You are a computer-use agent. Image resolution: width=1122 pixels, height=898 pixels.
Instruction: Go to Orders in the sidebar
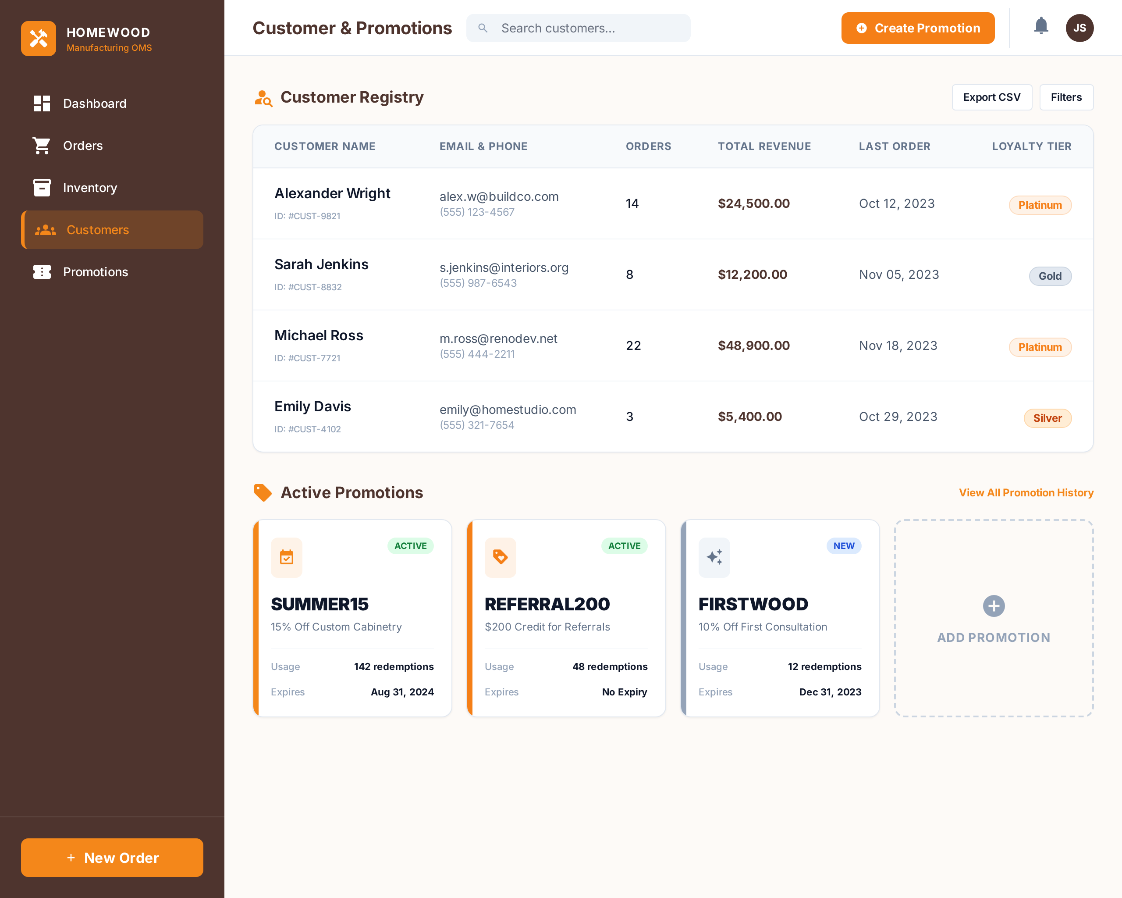coord(83,146)
